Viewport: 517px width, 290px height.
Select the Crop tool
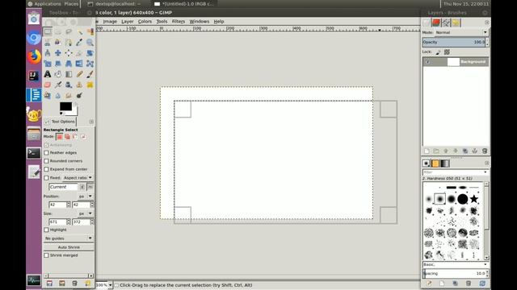point(79,53)
